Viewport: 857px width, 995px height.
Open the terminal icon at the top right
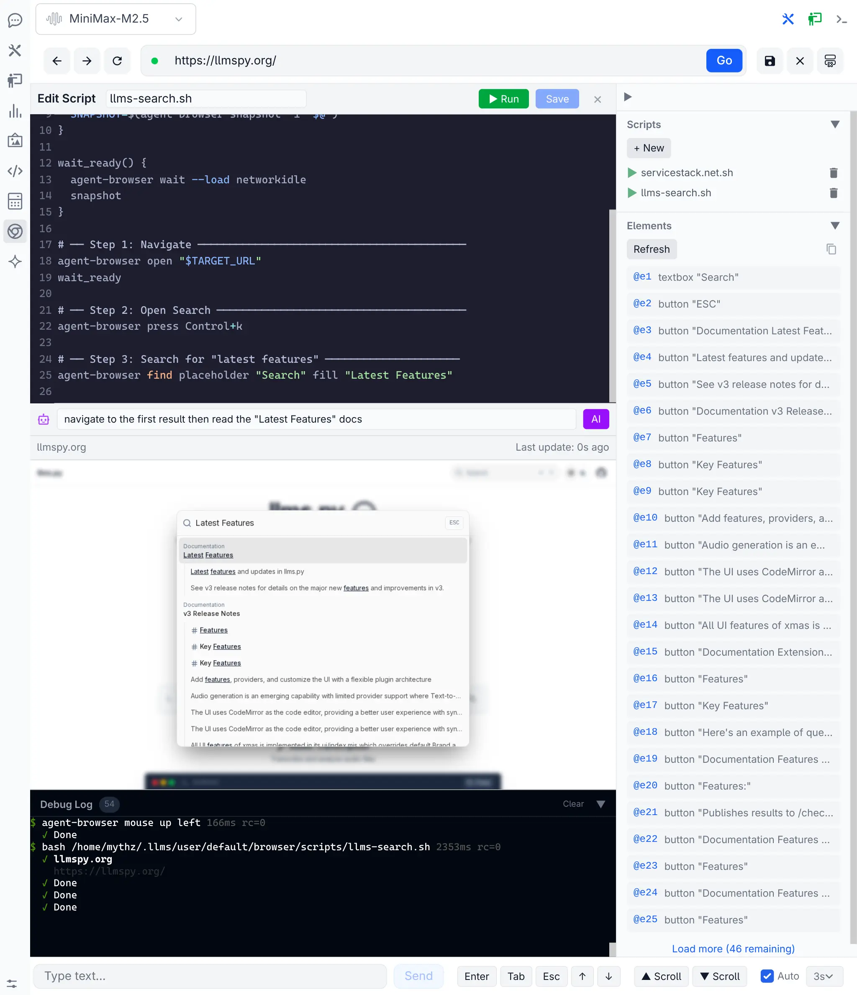(x=842, y=19)
